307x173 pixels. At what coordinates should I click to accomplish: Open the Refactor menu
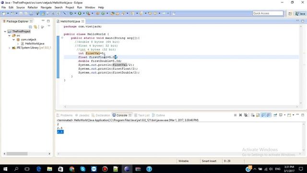click(33, 8)
